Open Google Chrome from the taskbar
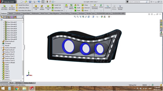The image size is (163, 91). click(17, 88)
